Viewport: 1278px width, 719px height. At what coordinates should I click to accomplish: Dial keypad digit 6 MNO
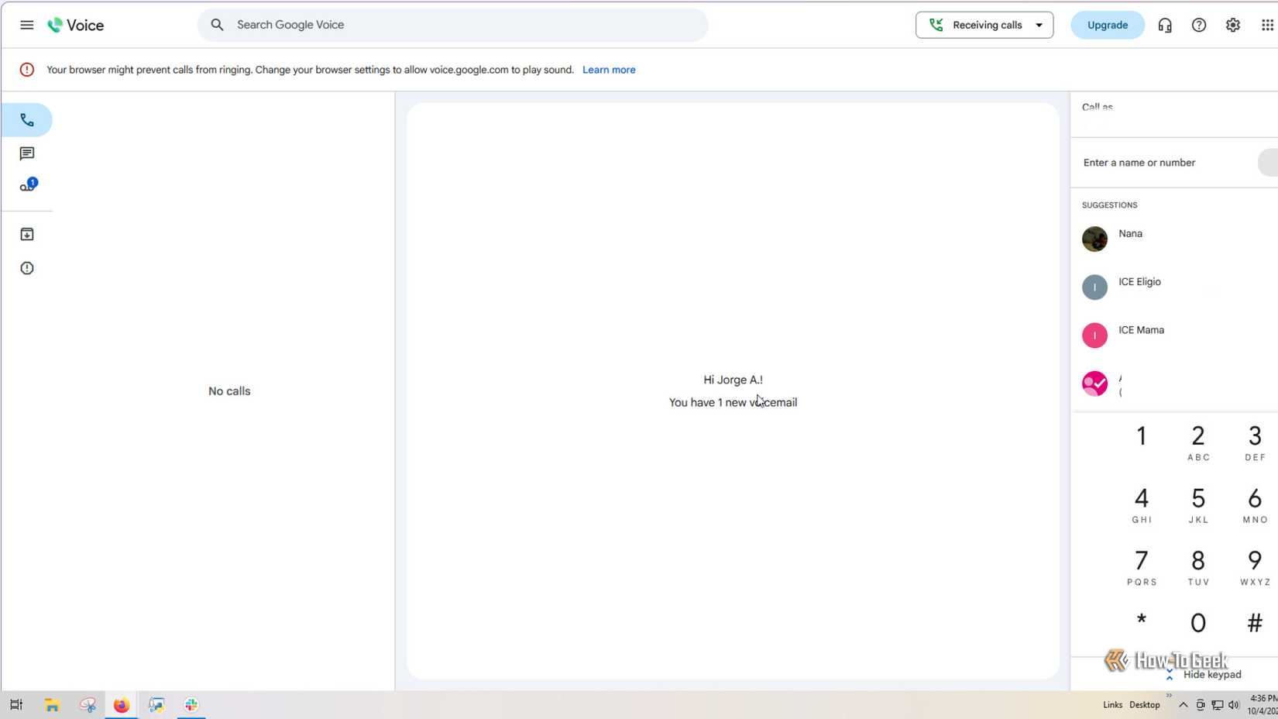click(x=1255, y=504)
